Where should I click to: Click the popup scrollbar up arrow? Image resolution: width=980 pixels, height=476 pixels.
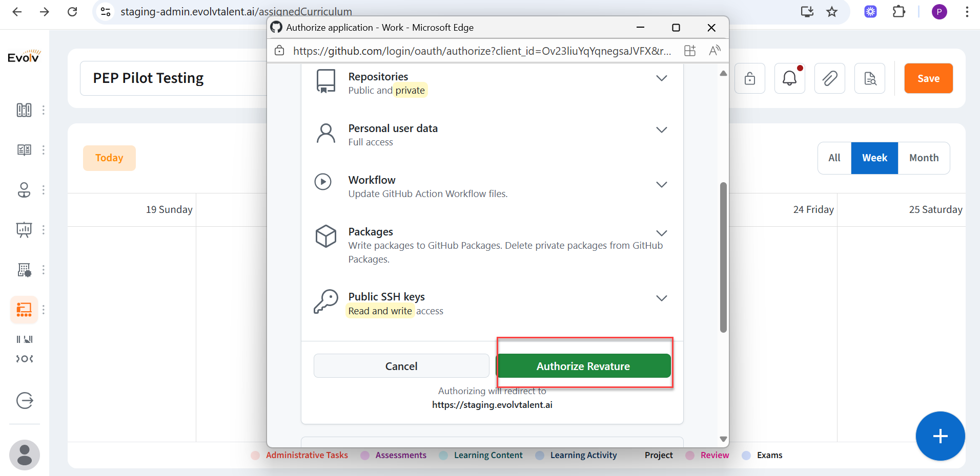723,73
